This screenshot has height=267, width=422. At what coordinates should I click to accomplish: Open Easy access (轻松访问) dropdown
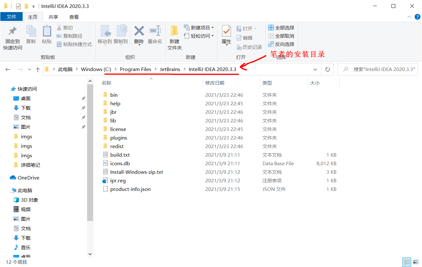pos(199,36)
